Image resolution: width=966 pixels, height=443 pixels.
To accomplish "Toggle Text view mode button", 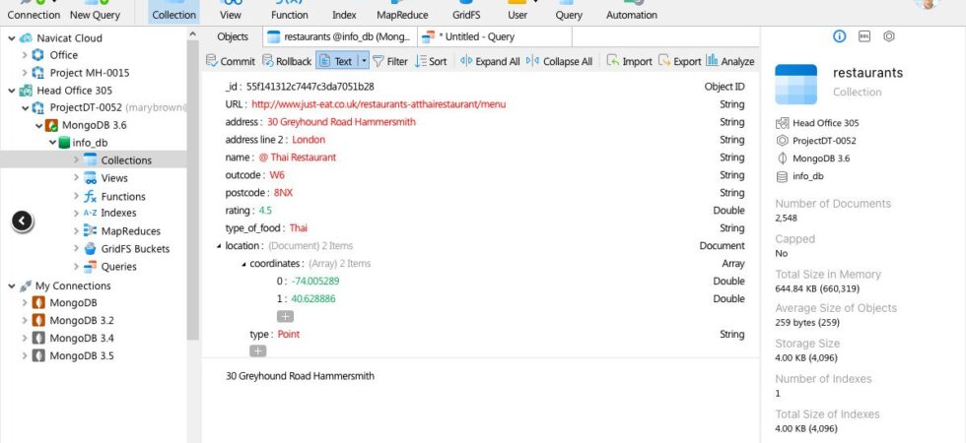I will [336, 61].
